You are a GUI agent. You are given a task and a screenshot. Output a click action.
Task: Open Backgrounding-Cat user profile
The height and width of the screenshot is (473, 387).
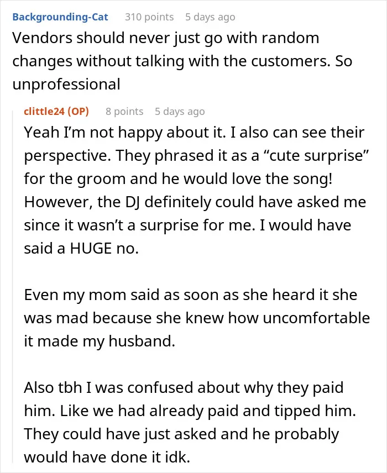(x=60, y=17)
